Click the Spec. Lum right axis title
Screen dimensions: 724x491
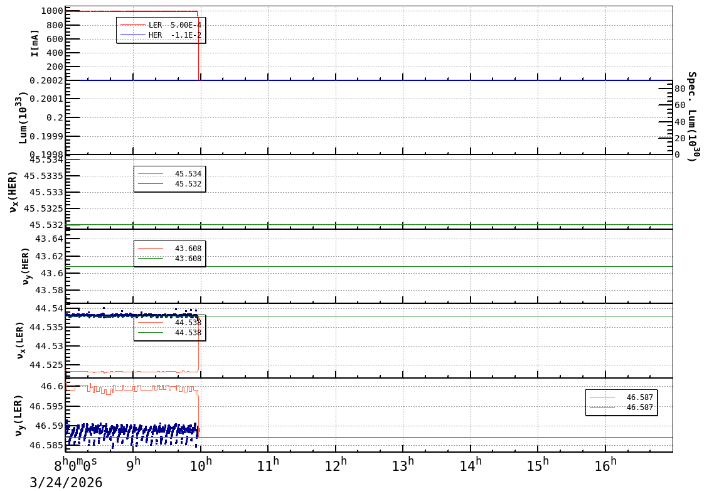tap(691, 117)
